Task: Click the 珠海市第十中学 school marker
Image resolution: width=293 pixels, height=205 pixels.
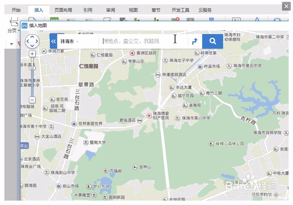Action: [x=51, y=127]
